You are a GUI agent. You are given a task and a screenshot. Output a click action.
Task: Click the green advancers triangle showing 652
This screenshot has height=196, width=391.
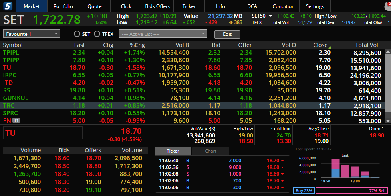(184, 22)
